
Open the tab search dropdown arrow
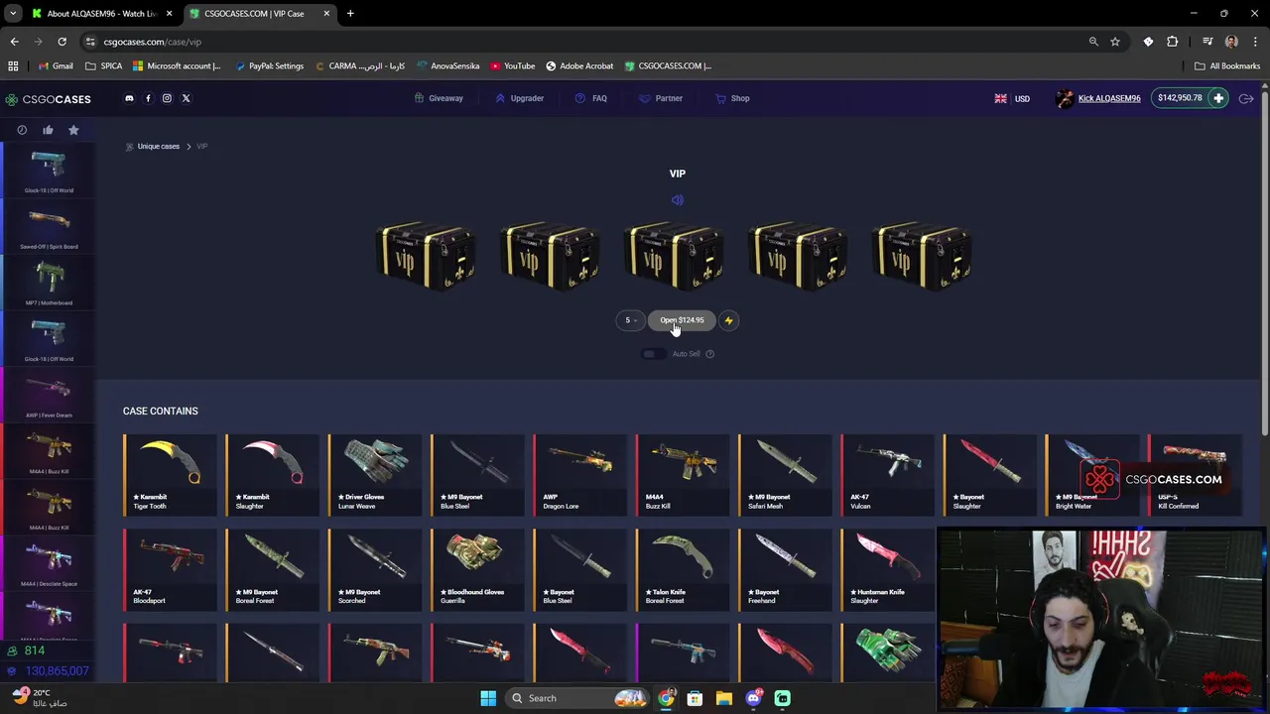[x=13, y=13]
